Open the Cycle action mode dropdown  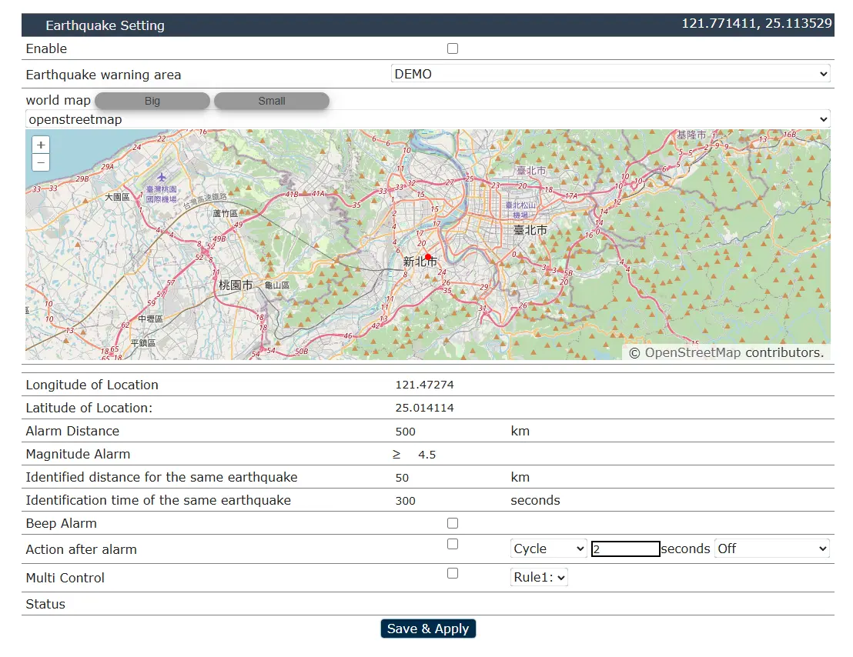[x=548, y=549]
